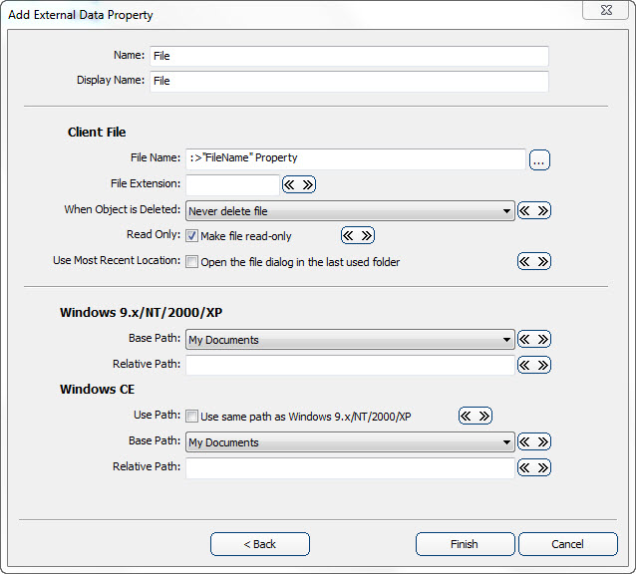This screenshot has height=574, width=636.
Task: Click the Cancel button
Action: 567,544
